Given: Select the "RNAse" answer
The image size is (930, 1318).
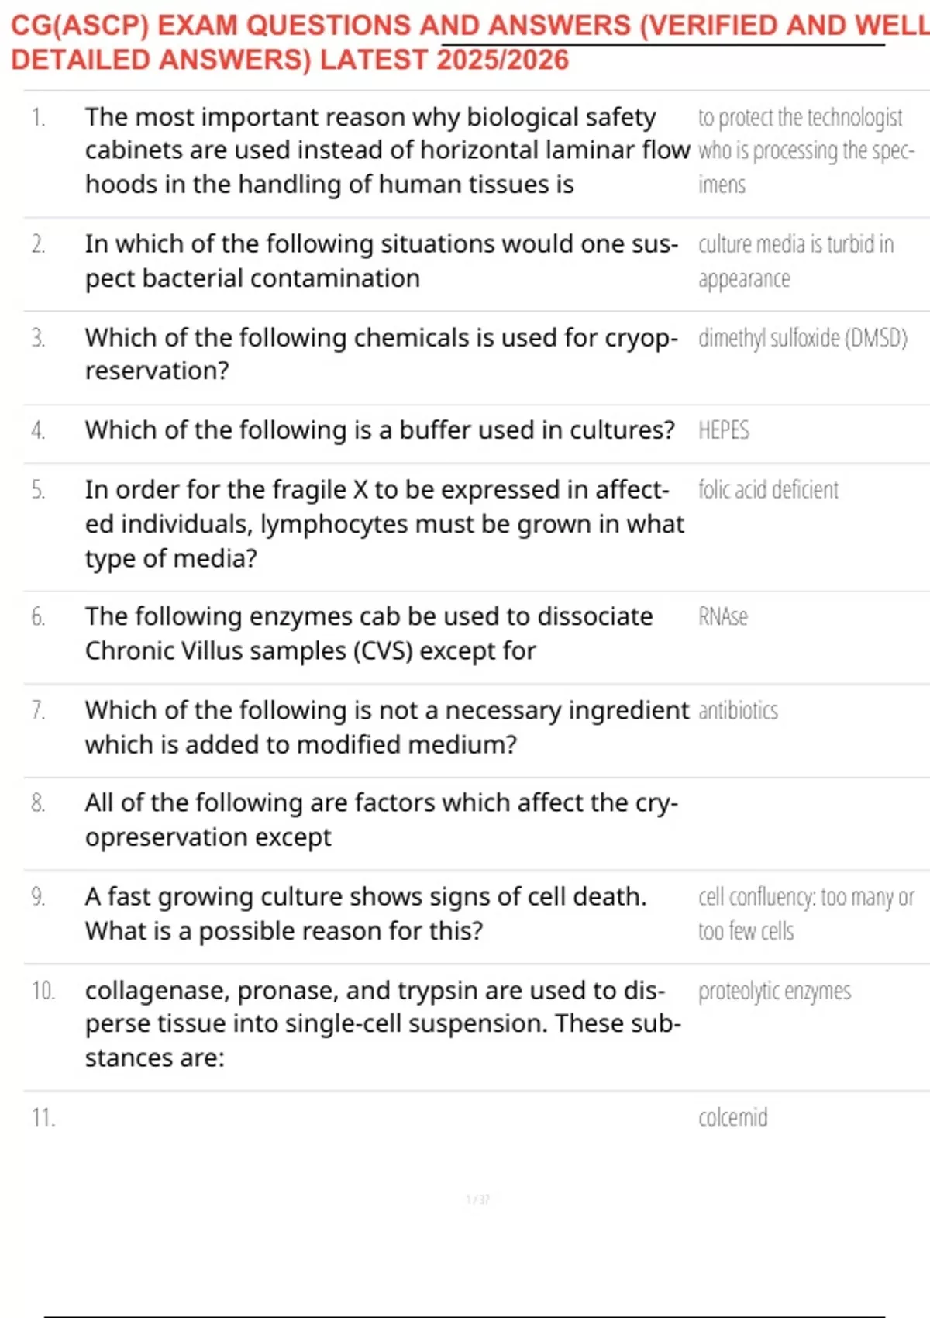Looking at the screenshot, I should pos(723,617).
